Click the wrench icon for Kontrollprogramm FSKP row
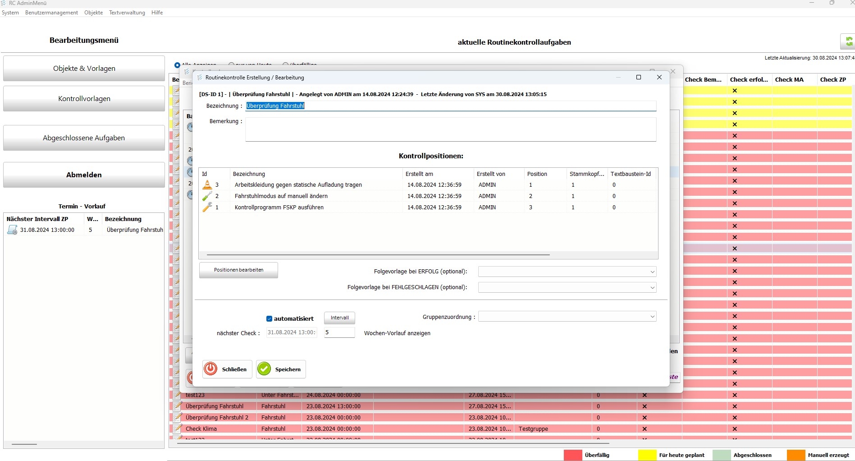Screen dimensions: 855x461 (207, 207)
